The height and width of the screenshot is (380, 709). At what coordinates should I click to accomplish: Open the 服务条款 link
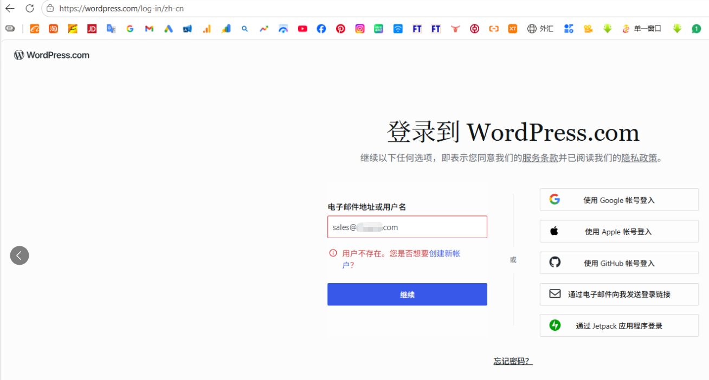click(540, 158)
